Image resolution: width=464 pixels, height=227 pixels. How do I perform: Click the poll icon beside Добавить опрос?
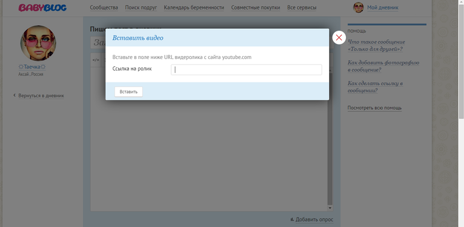coord(292,219)
